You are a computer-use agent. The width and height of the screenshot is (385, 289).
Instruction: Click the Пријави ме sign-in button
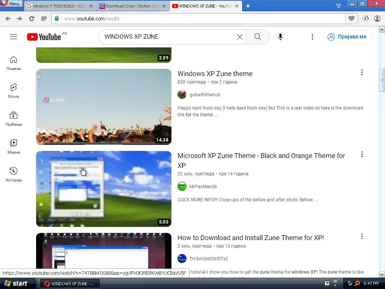click(347, 37)
